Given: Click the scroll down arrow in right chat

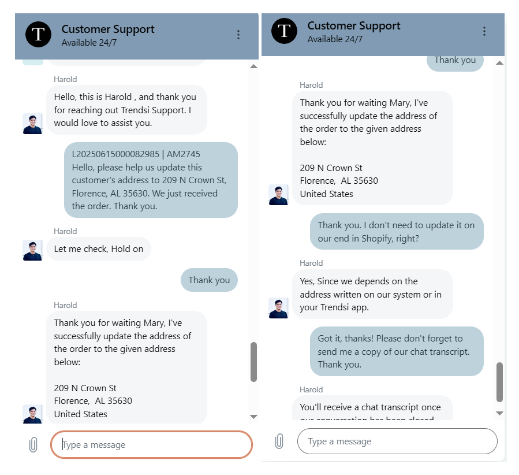Looking at the screenshot, I should [x=500, y=413].
